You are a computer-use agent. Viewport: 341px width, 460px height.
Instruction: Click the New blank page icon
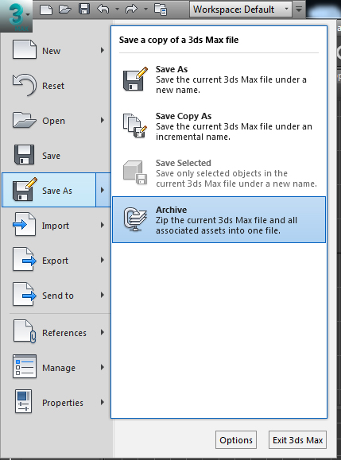(x=25, y=50)
